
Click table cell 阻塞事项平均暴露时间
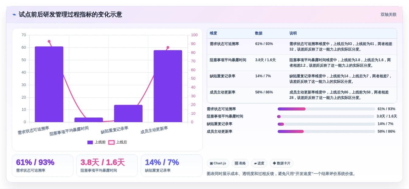tap(228, 60)
